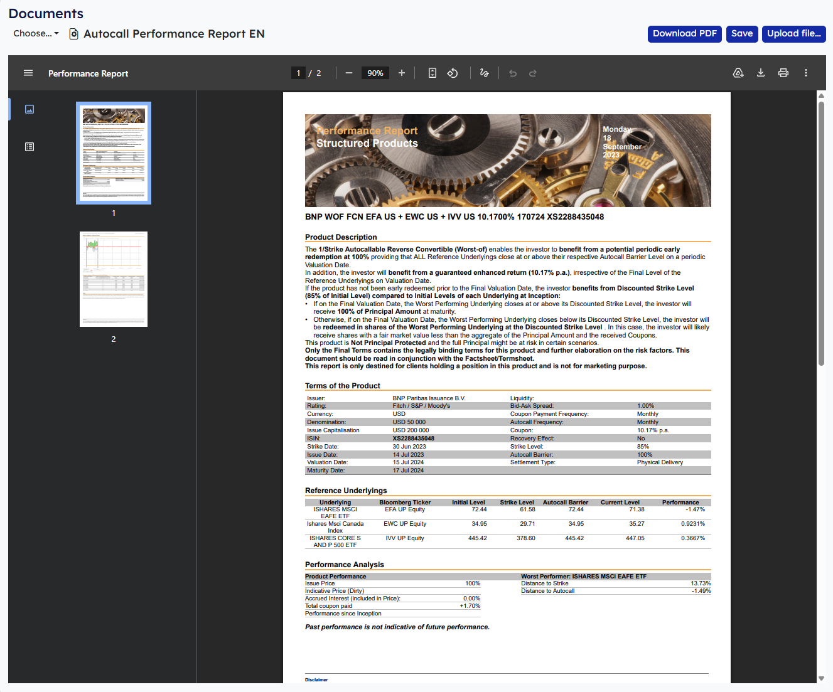Viewport: 833px width, 692px height.
Task: Click the 'Documents' page heading
Action: point(46,13)
